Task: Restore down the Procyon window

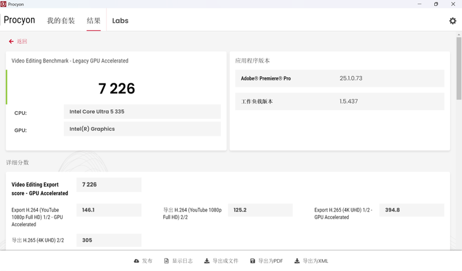Action: pos(436,4)
